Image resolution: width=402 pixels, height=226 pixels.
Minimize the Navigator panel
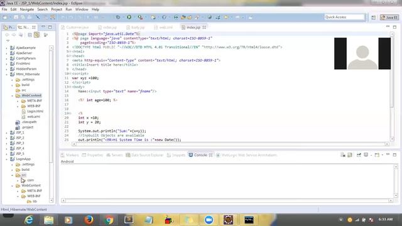click(43, 26)
